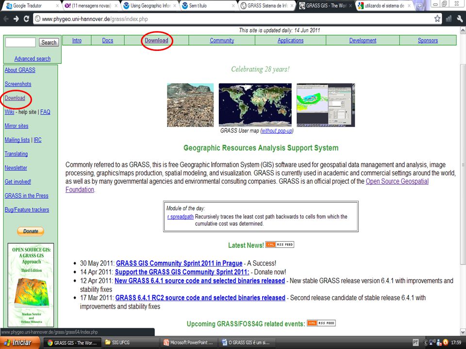466x349 pixels.
Task: Open the Newsletter sidebar link
Action: 16,168
